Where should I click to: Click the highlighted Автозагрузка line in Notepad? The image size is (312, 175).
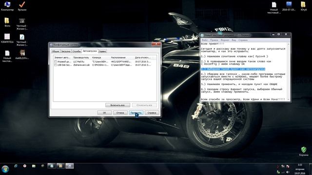233,69
